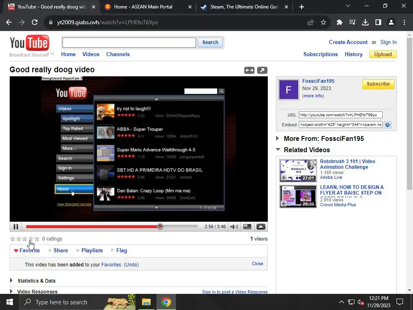Open Rotobrush 3 101 video thumbnail
The image size is (413, 310).
click(298, 171)
